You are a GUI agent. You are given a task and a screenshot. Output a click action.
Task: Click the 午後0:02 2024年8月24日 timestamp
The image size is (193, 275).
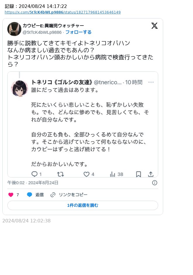[x=33, y=183]
